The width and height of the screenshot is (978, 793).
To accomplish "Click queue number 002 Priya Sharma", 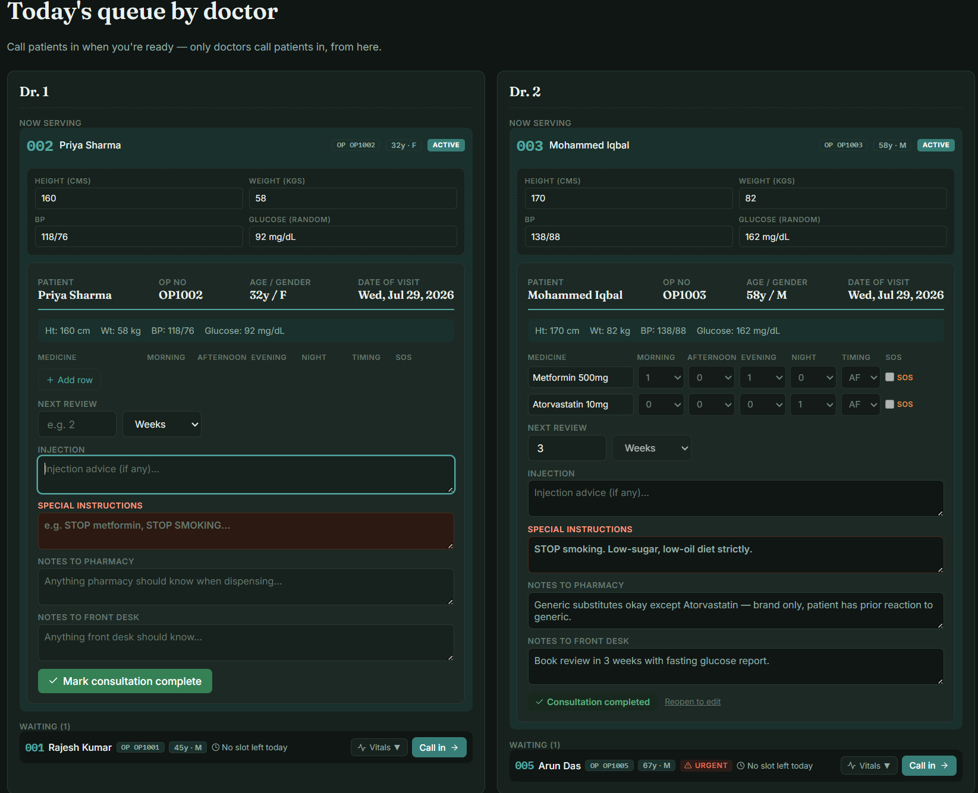I will coord(40,146).
